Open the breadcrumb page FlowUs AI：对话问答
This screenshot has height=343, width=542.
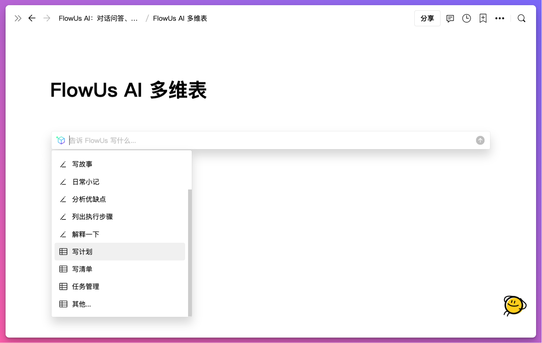click(x=98, y=18)
